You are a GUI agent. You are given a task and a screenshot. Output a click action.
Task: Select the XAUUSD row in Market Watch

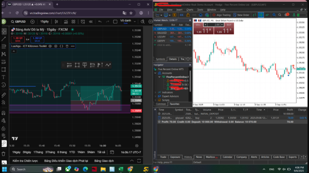(173, 33)
